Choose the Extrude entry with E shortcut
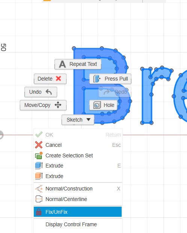This screenshot has width=187, height=233. click(x=78, y=166)
